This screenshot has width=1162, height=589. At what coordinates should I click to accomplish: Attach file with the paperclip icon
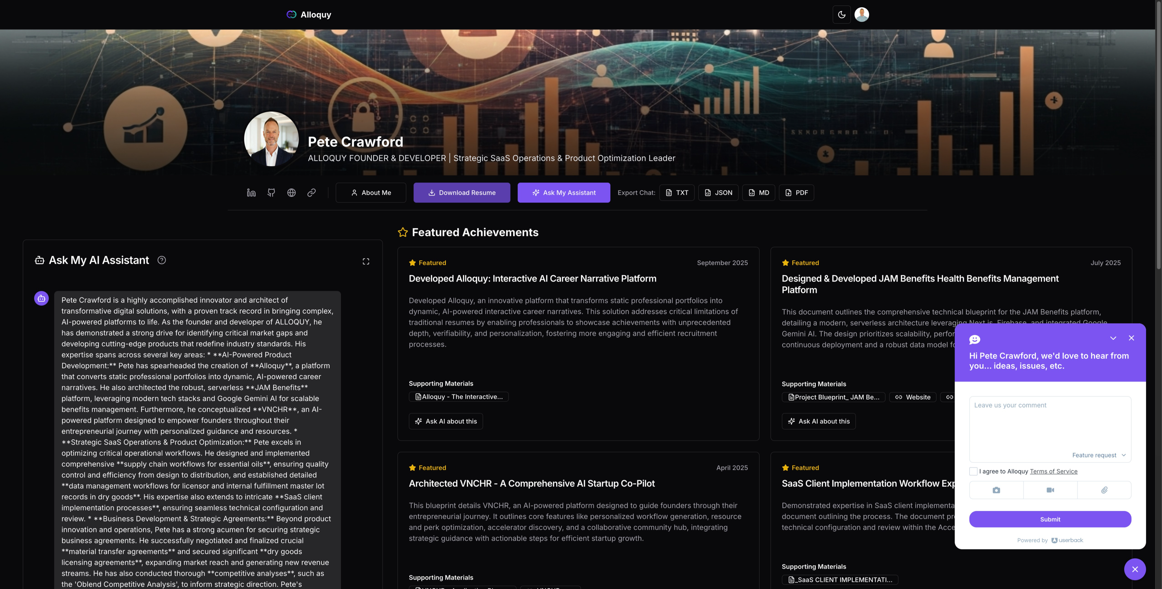point(1104,490)
